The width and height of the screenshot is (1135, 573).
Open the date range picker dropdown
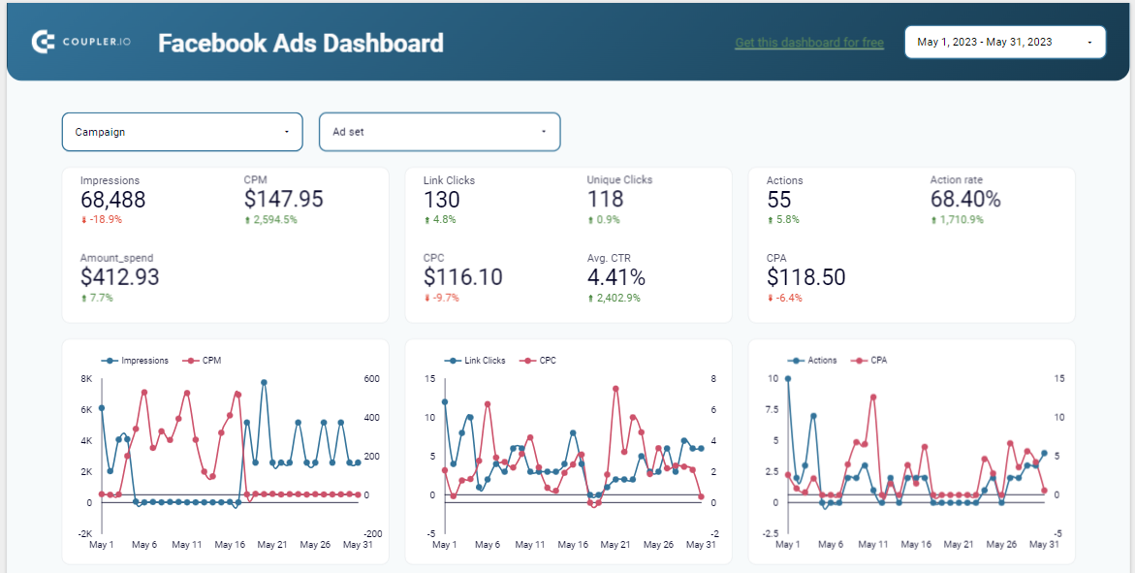point(1004,42)
